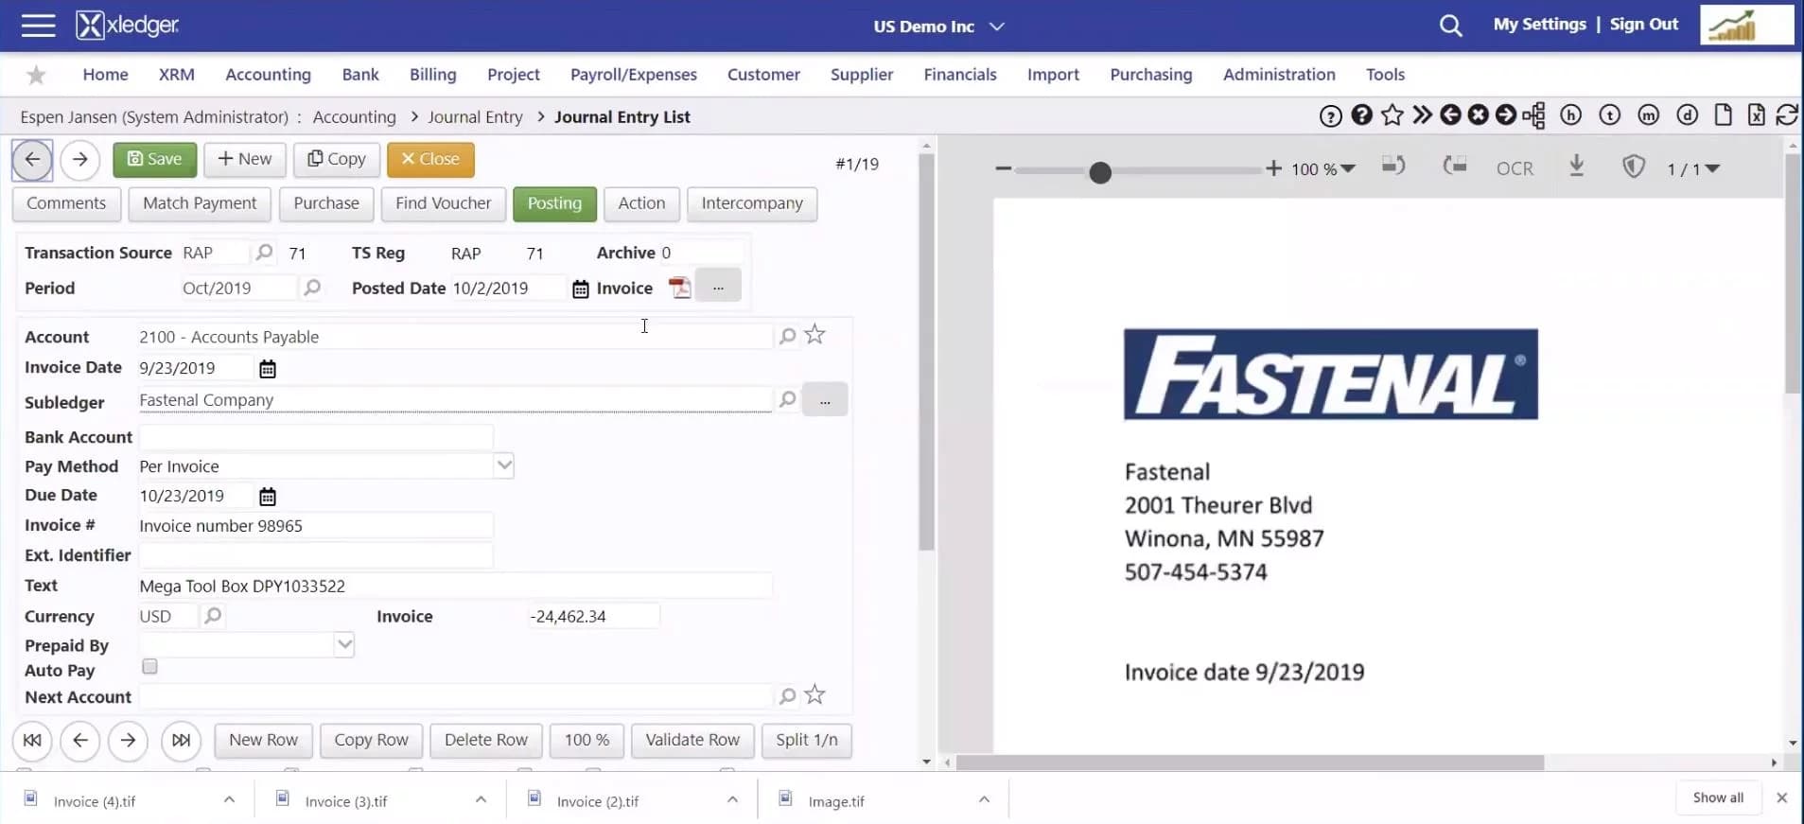Toggle the Auto Pay checkbox
Image resolution: width=1804 pixels, height=824 pixels.
[149, 667]
